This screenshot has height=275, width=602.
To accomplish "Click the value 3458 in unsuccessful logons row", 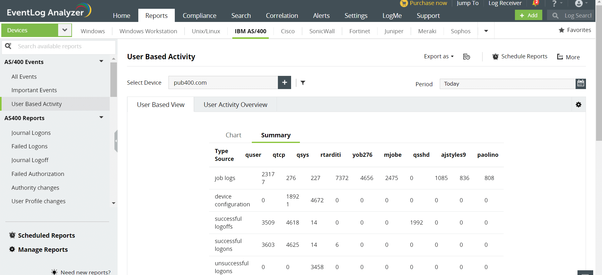I will pos(317,267).
